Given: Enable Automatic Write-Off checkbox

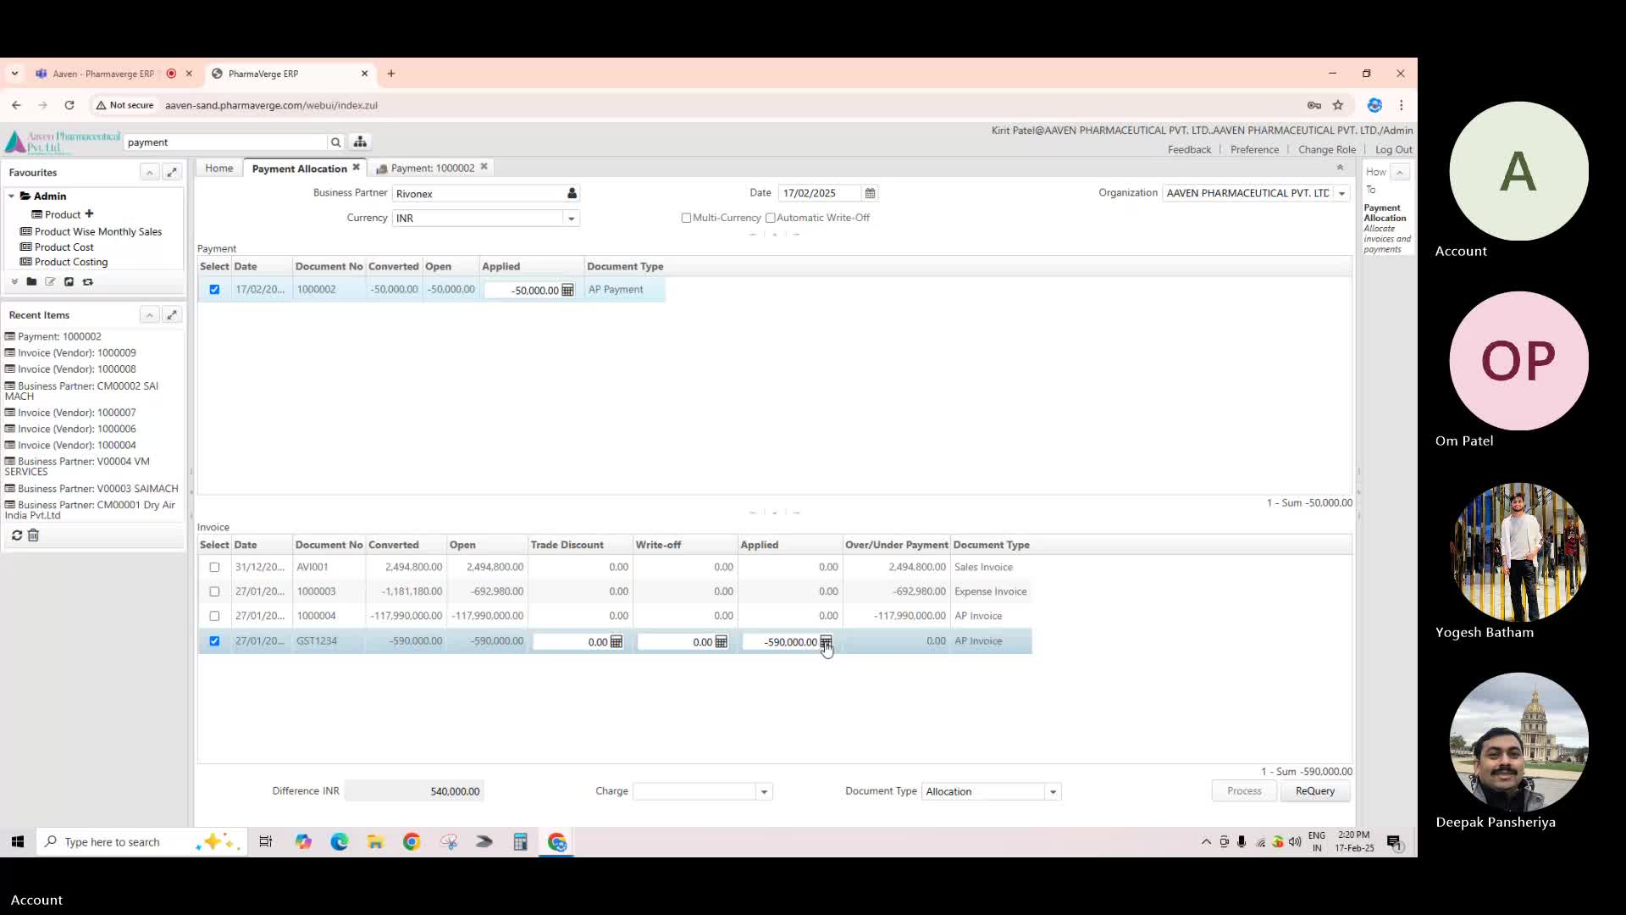Looking at the screenshot, I should coord(771,218).
